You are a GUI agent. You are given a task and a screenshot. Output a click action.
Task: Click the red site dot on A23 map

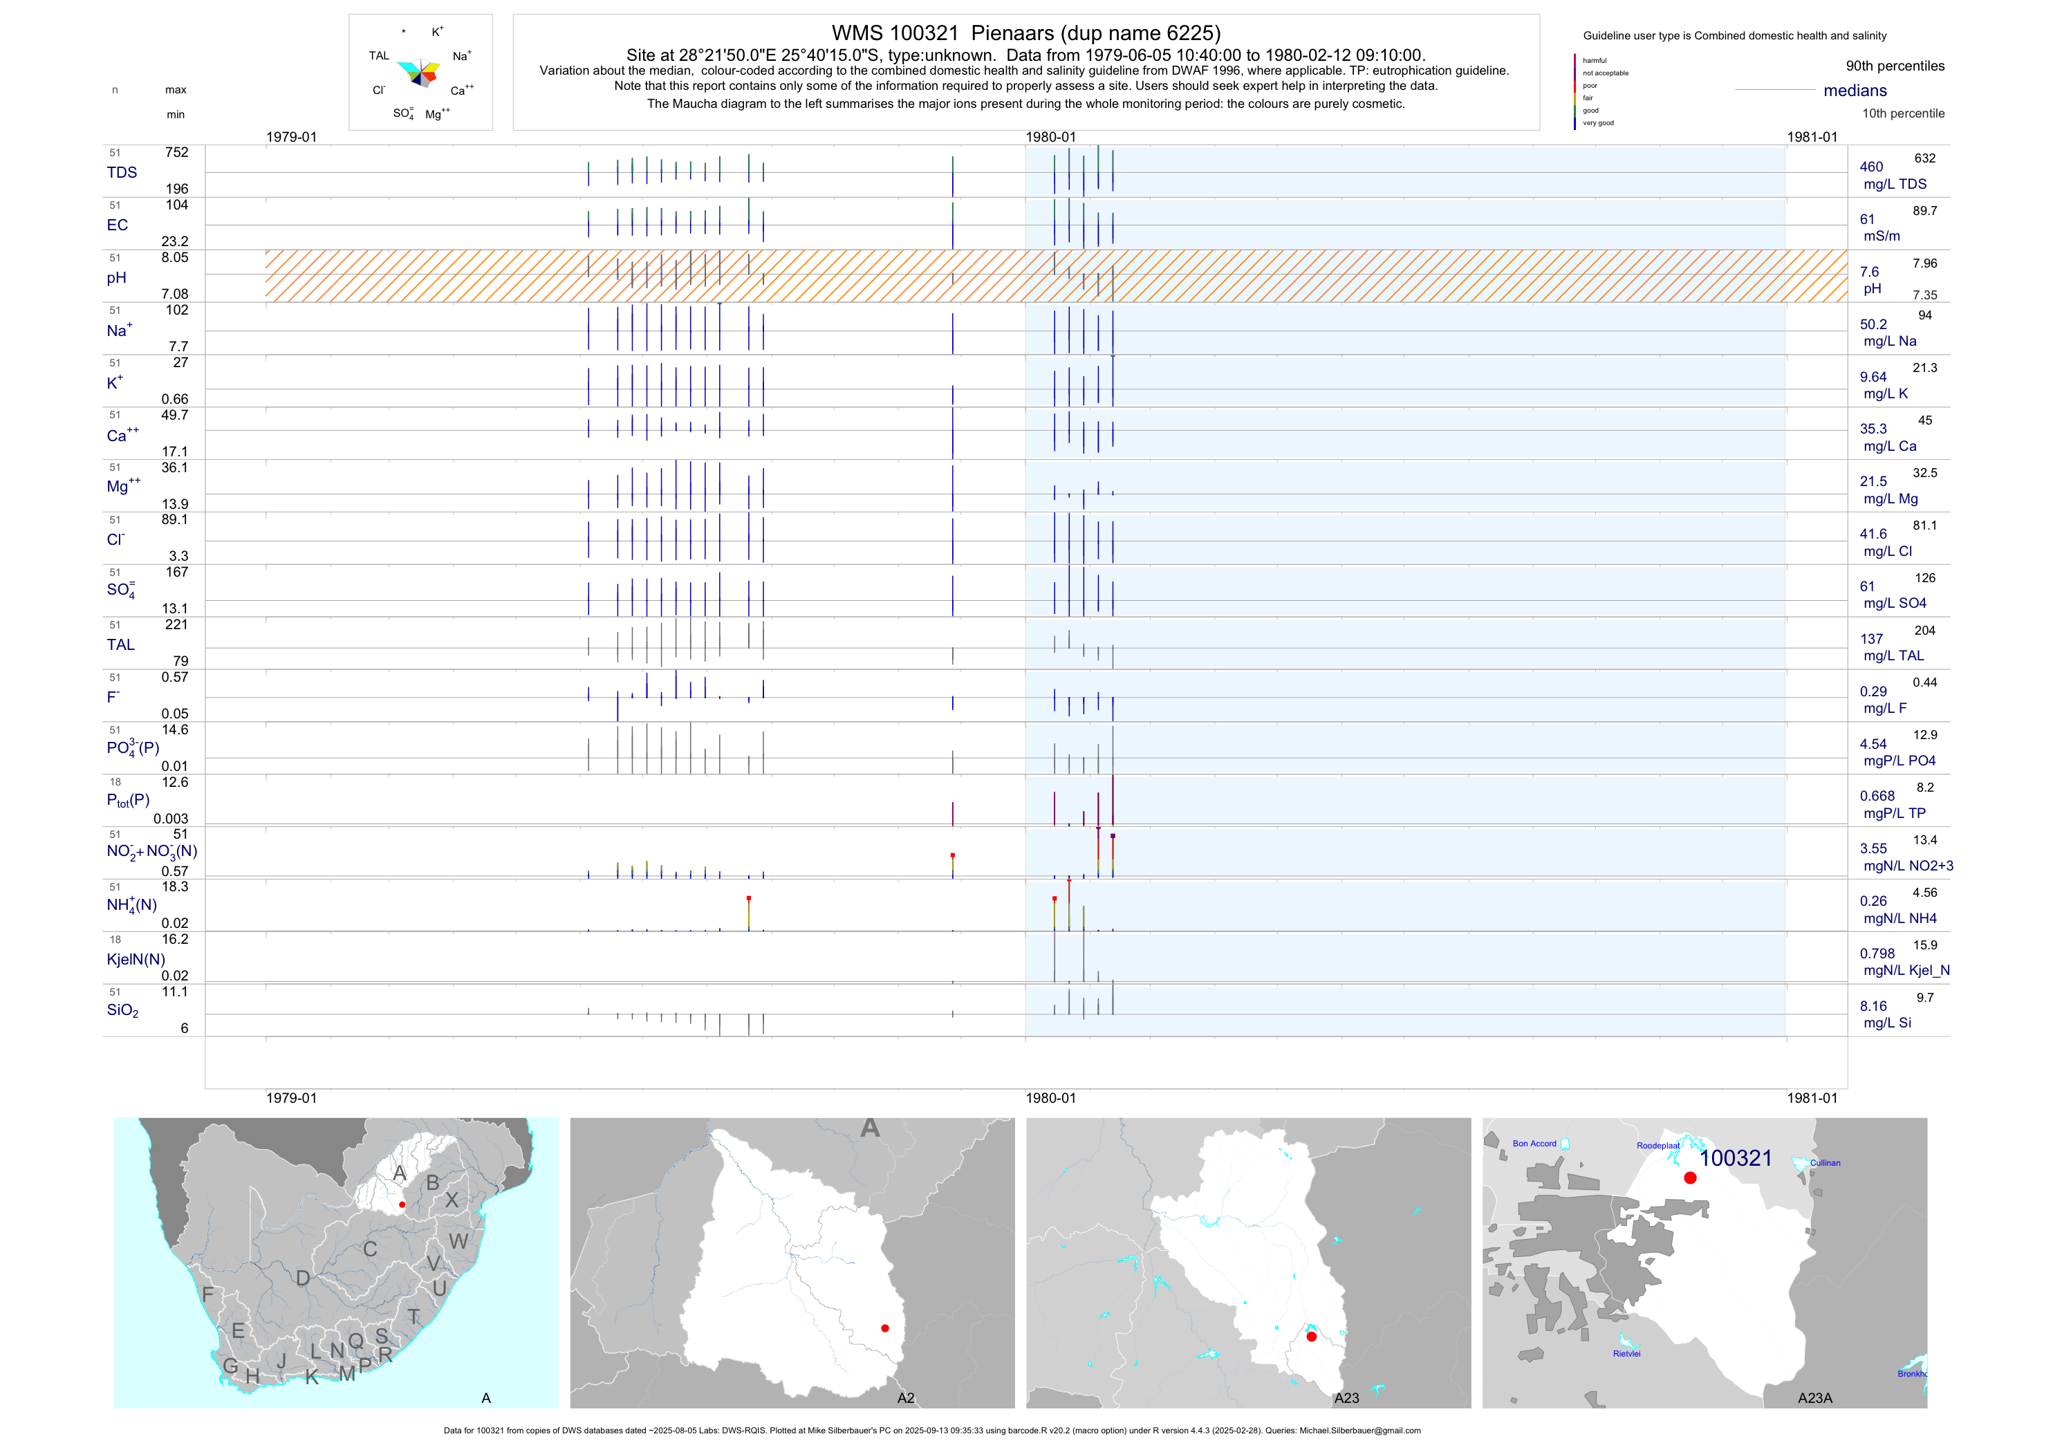1311,1337
